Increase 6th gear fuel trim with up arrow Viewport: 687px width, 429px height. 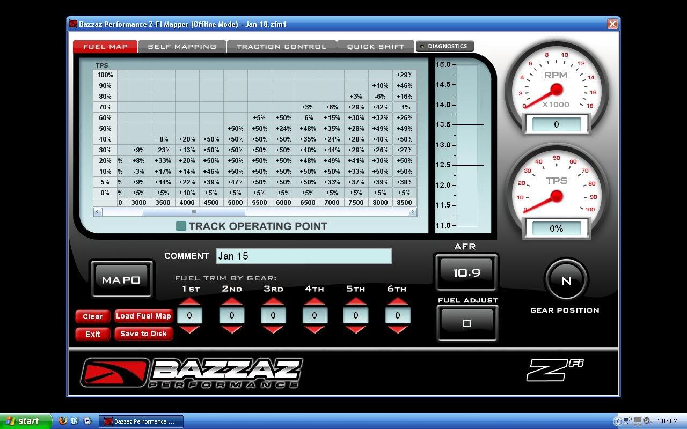(398, 301)
